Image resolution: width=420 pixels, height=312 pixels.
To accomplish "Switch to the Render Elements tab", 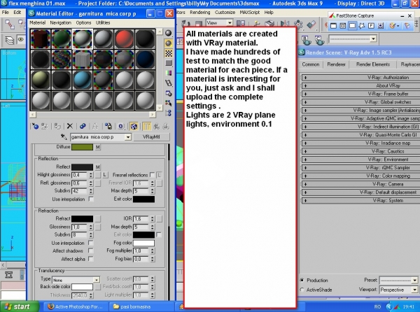I will pyautogui.click(x=373, y=64).
